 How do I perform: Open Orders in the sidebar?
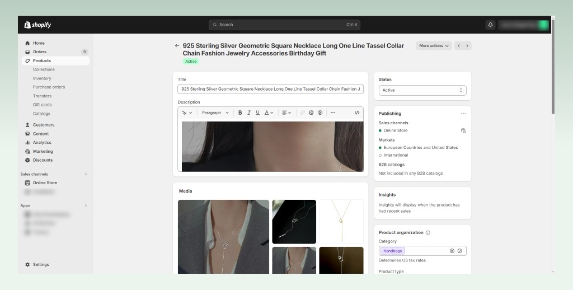click(55, 52)
